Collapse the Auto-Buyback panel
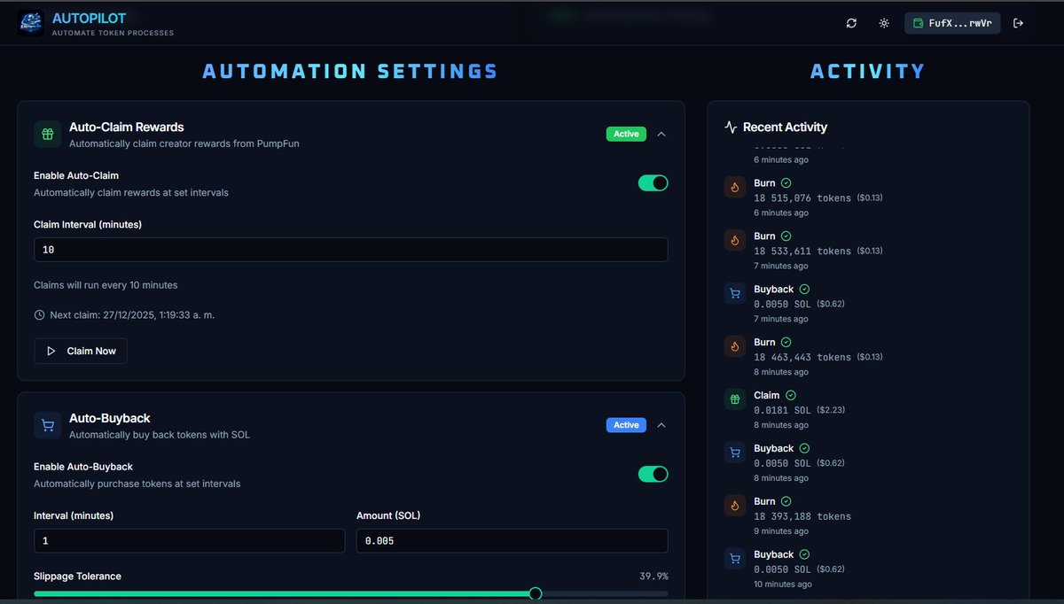This screenshot has height=604, width=1064. coord(661,424)
